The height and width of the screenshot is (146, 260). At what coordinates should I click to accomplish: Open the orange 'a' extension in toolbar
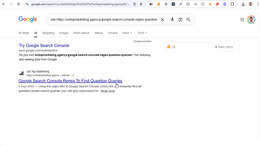tap(159, 4)
